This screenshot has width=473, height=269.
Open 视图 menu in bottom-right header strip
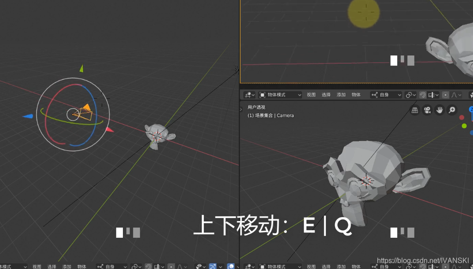(x=311, y=267)
